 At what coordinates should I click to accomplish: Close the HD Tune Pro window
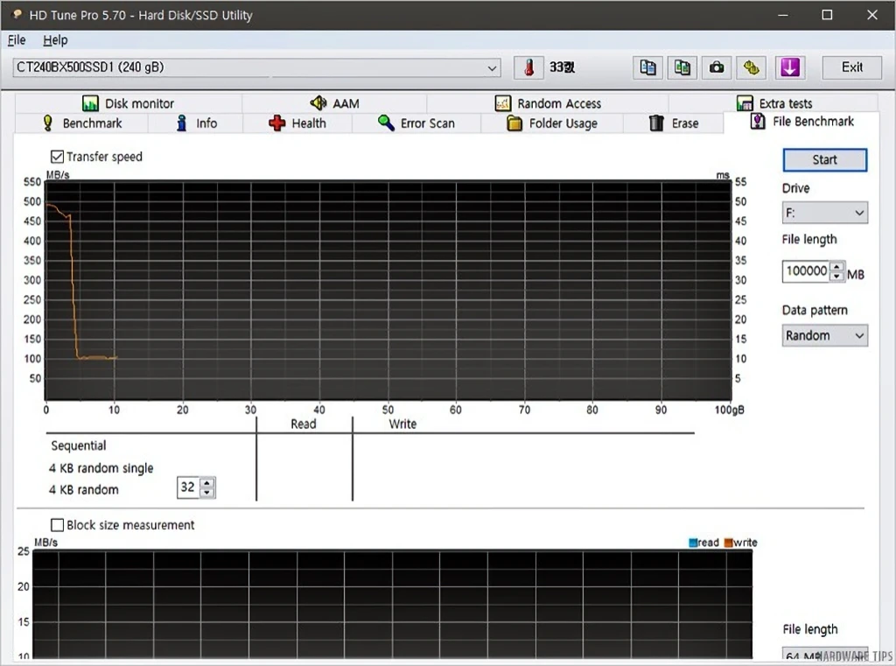[x=872, y=15]
